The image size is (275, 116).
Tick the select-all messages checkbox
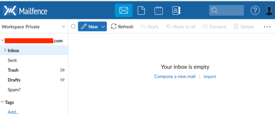point(73,27)
